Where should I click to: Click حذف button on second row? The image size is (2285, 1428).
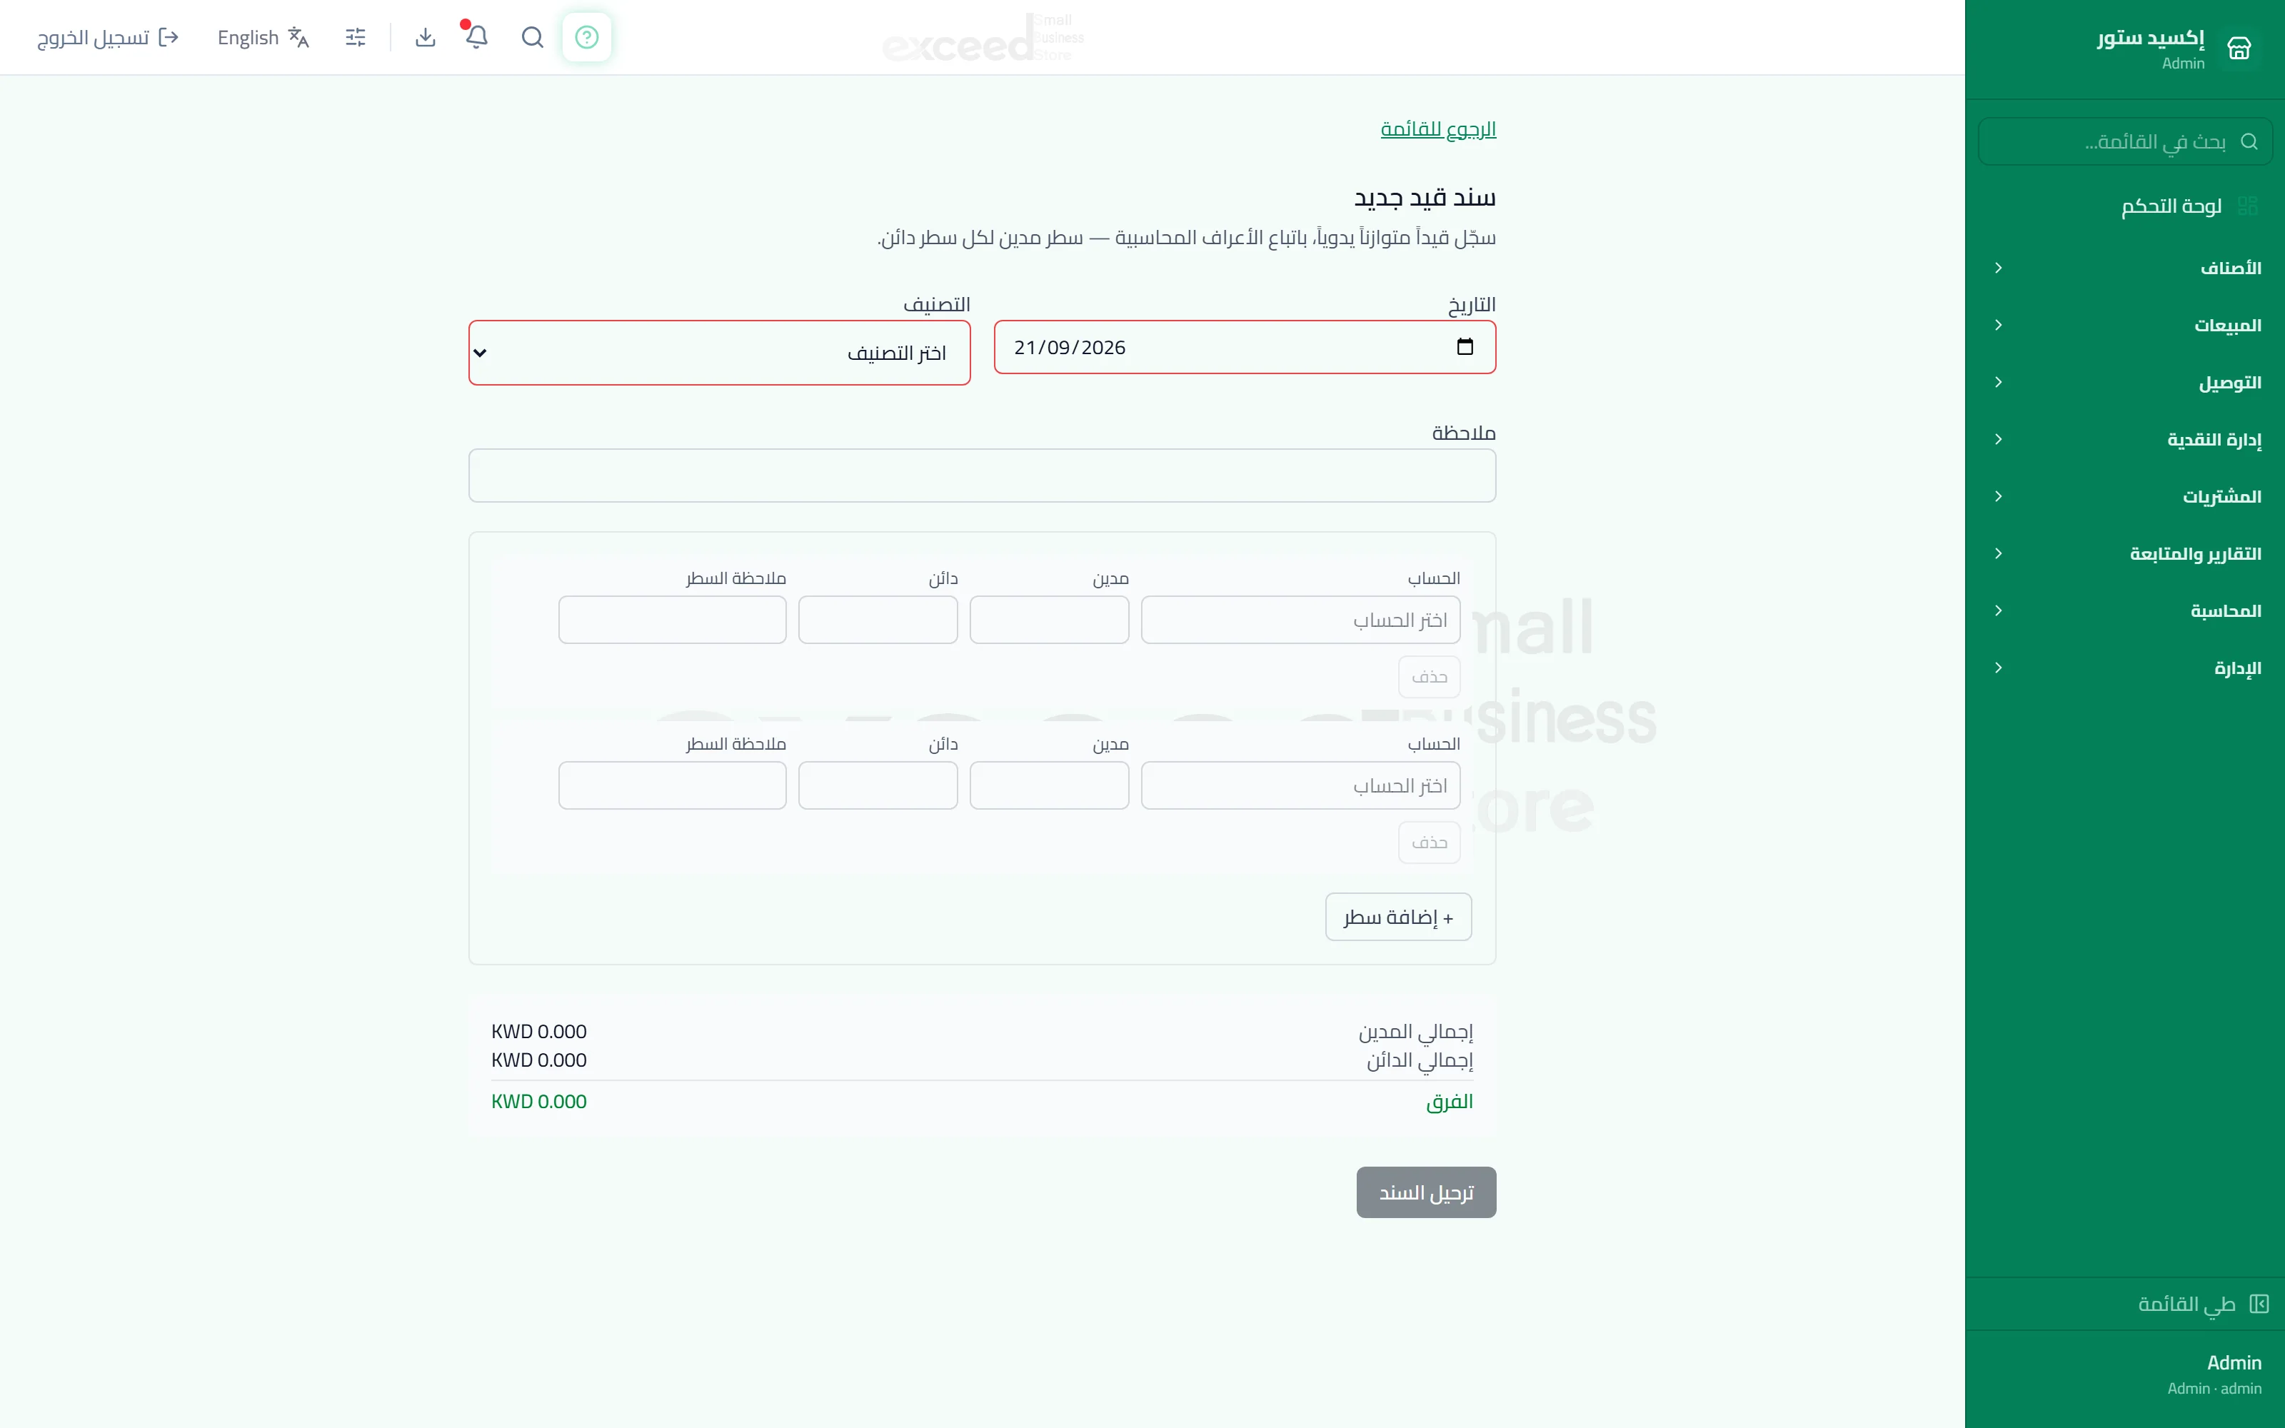(1429, 843)
